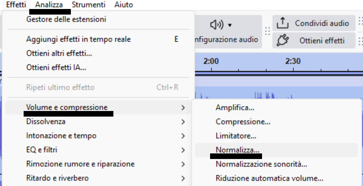Image resolution: width=363 pixels, height=186 pixels.
Task: Expand the Intonazione e tempo submenu
Action: pos(98,136)
